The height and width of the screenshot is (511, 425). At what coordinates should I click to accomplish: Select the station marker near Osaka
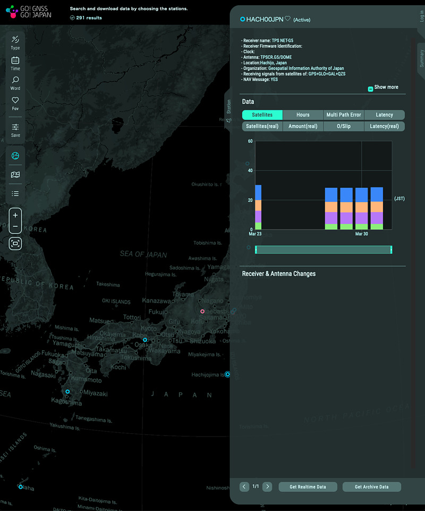[x=145, y=340]
